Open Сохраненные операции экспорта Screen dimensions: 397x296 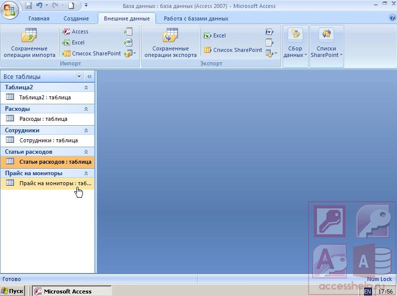pos(170,43)
